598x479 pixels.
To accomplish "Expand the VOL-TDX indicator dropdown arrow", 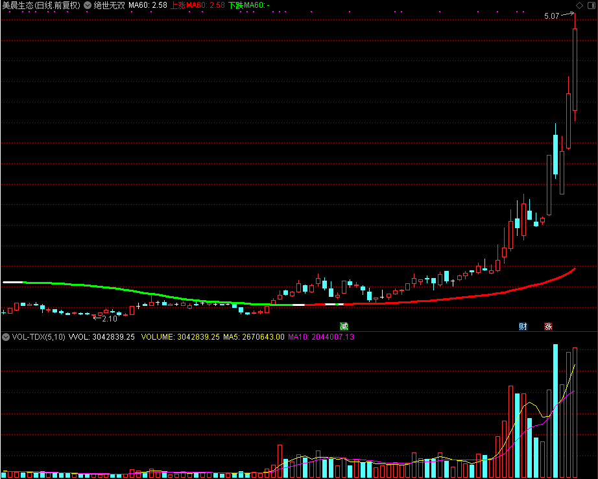I will (x=6, y=337).
